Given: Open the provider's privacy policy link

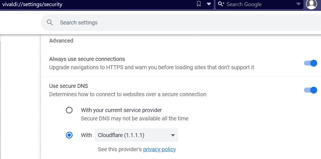Looking at the screenshot, I should pos(159,150).
